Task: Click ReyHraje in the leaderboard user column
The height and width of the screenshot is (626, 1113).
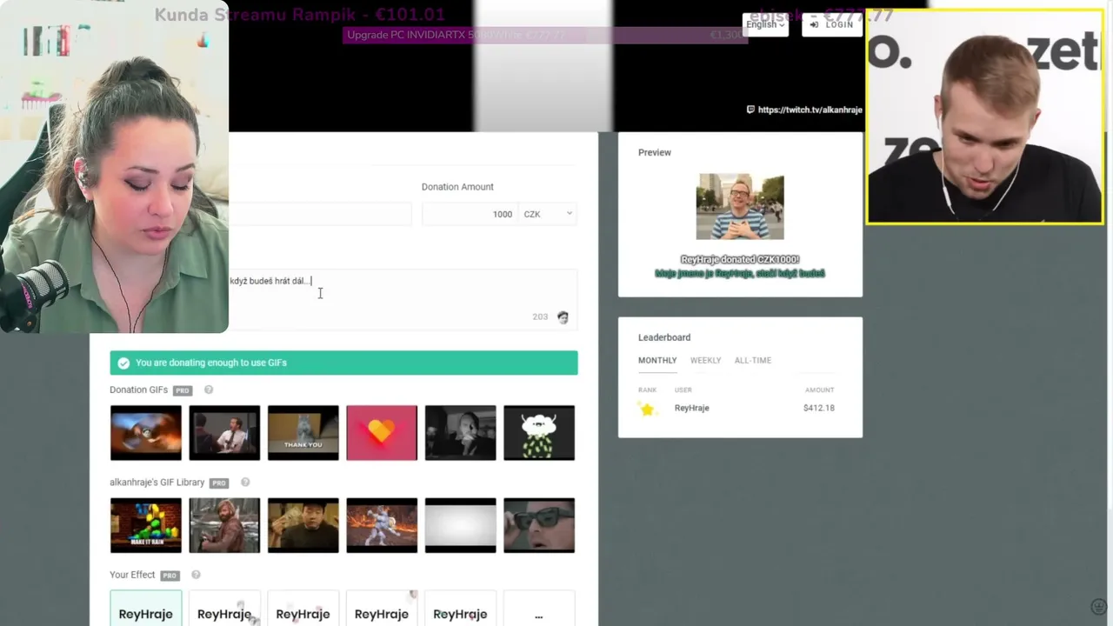Action: [692, 408]
